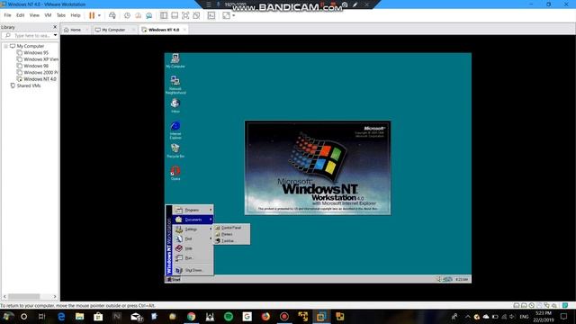Screen dimensions: 576x324
Task: Open the Edit menu
Action: 20,15
